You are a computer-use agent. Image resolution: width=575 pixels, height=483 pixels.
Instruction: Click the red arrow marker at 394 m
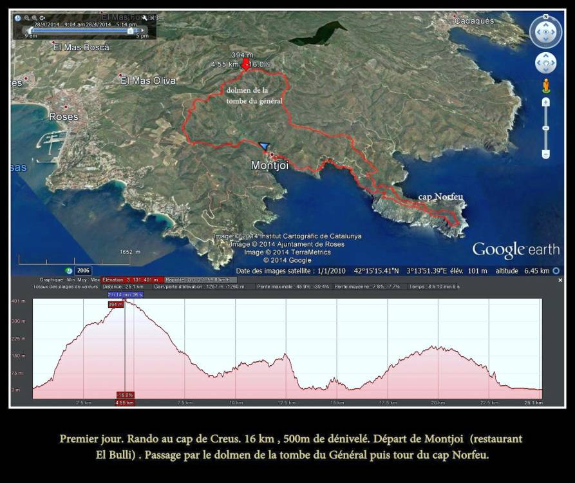[245, 64]
